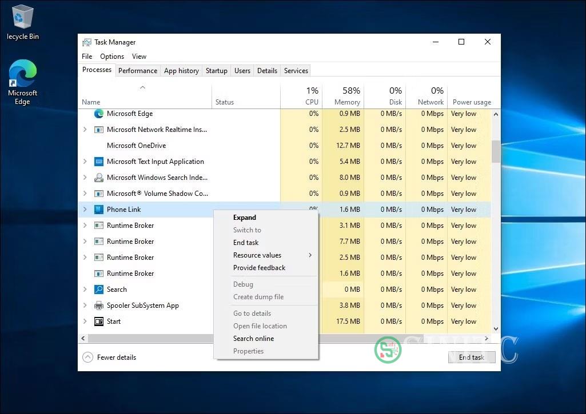Click the Search process magnifier icon
The width and height of the screenshot is (586, 414).
click(x=99, y=290)
